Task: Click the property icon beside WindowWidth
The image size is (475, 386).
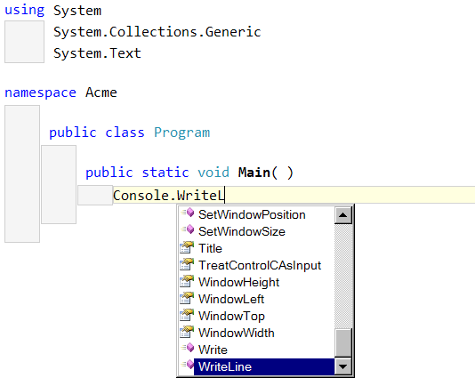Action: tap(187, 332)
